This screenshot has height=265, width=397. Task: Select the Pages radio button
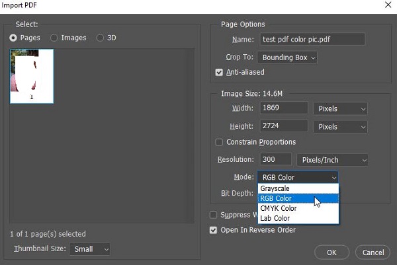pyautogui.click(x=14, y=38)
